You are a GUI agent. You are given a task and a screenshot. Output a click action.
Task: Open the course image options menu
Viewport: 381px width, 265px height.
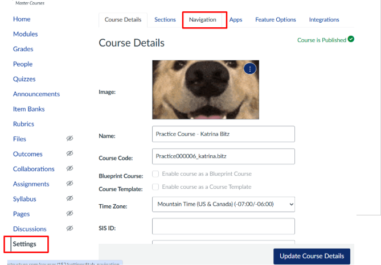click(x=250, y=69)
